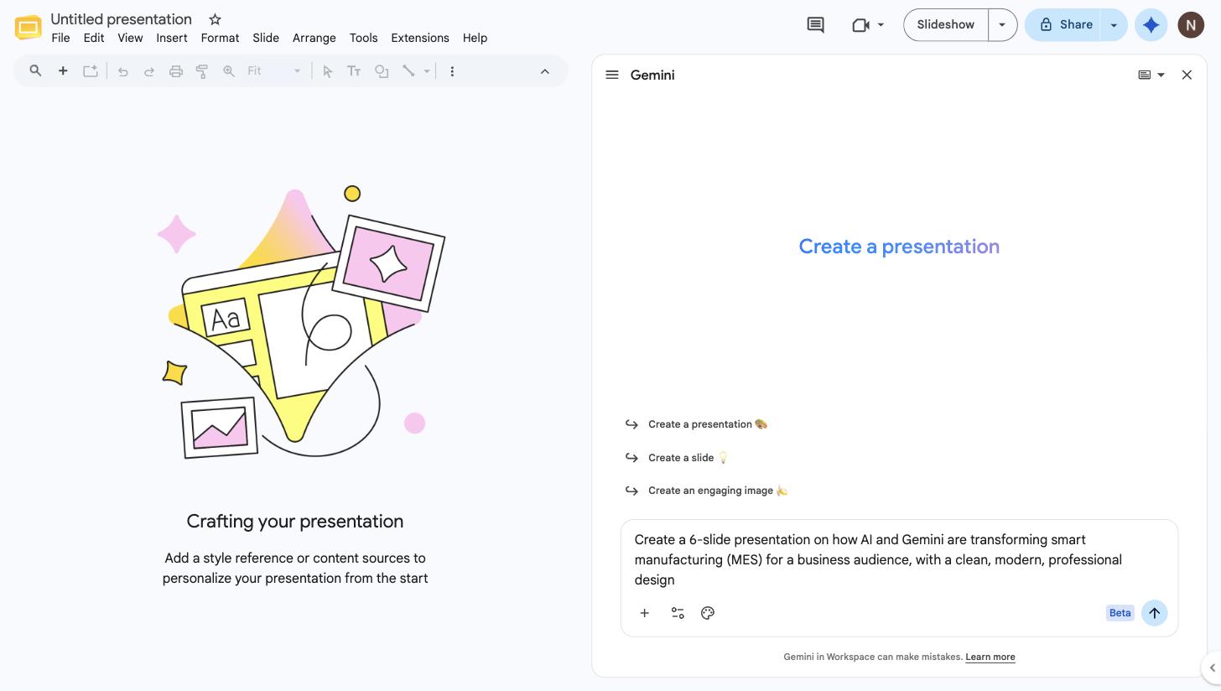1221x691 pixels.
Task: Click the Gemini new slide sparkle icon
Action: (90, 71)
